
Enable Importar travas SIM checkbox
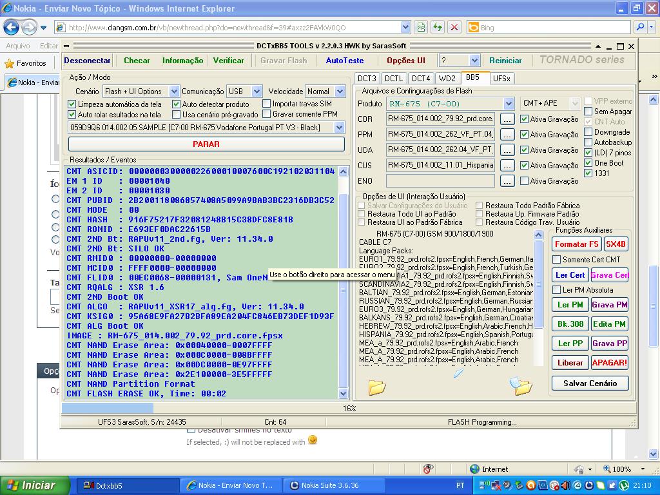tap(266, 104)
